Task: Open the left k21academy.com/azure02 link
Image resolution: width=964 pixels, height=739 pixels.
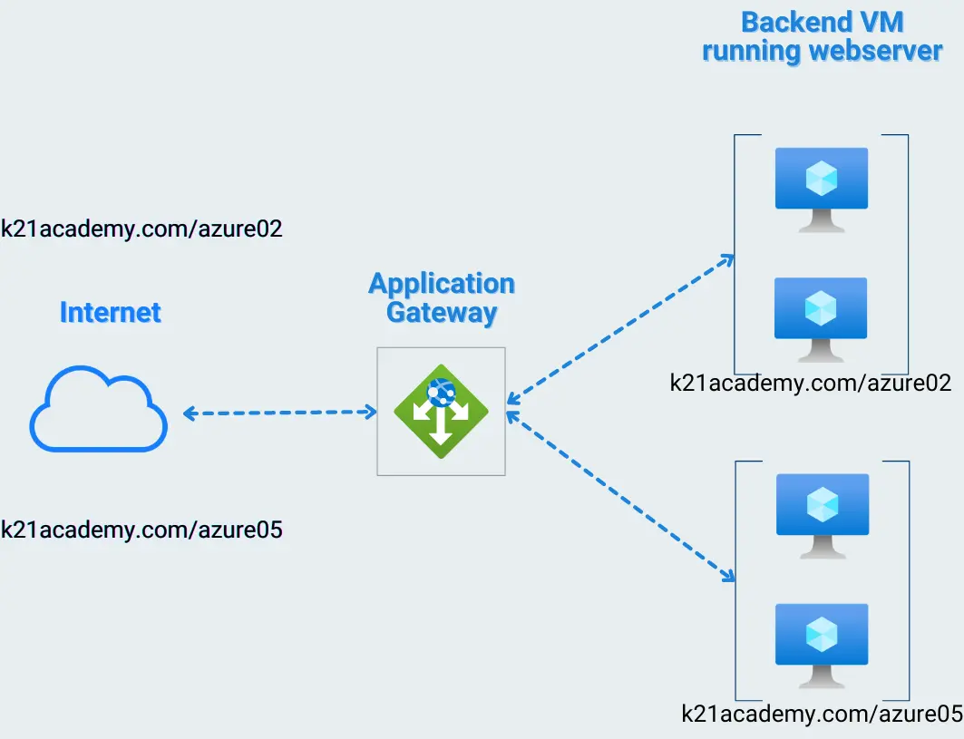Action: (x=141, y=229)
